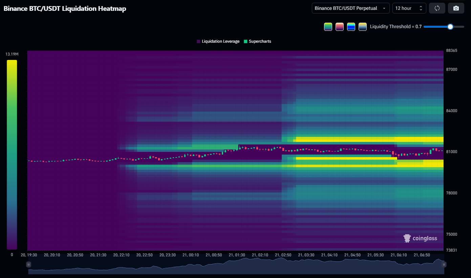Click the 21, 05:30 time axis label

coord(375,255)
